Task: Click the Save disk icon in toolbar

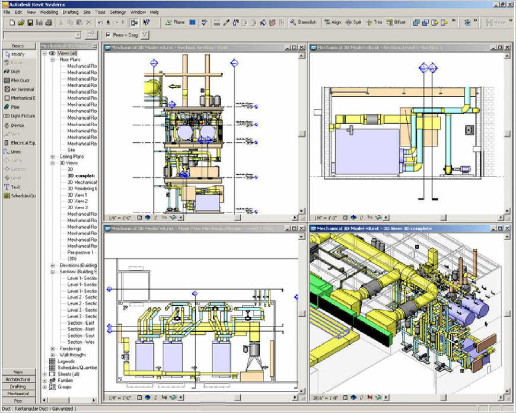Action: click(x=30, y=23)
